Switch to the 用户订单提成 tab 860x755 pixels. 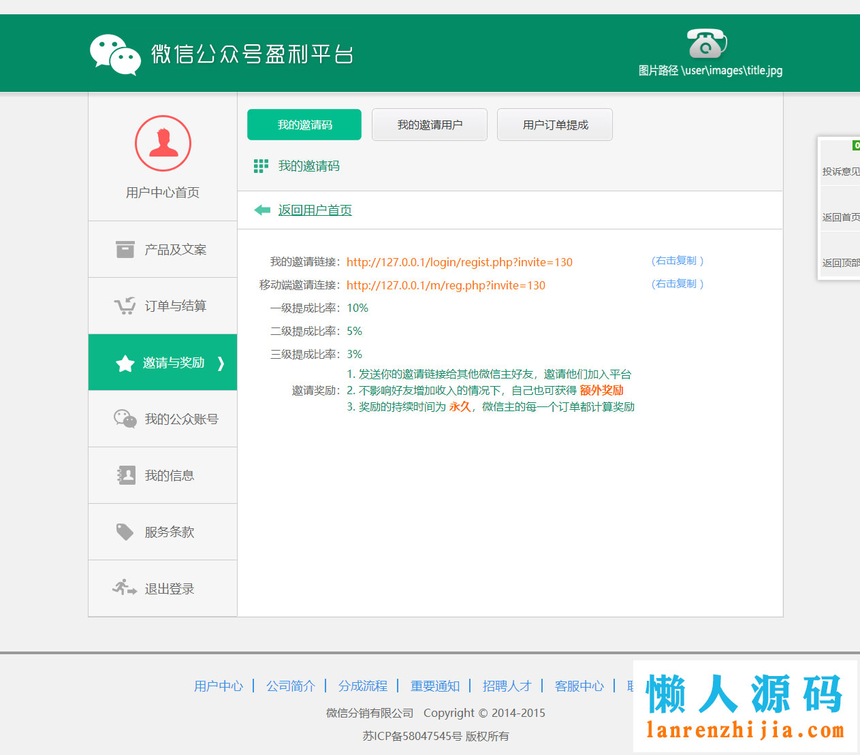[x=554, y=125]
